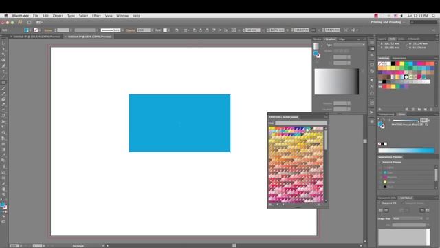Open the PANTONE+ Solid Coated panel menu
Screen dimensions: 440x248
tap(326, 117)
